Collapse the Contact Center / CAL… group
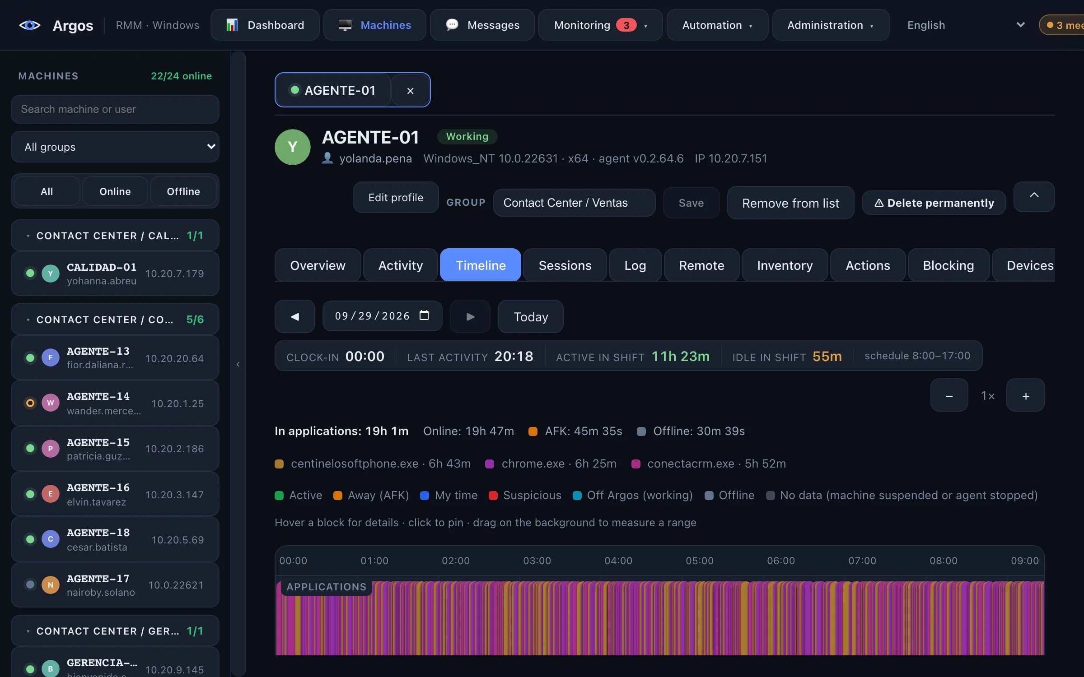This screenshot has width=1084, height=677. (x=115, y=236)
